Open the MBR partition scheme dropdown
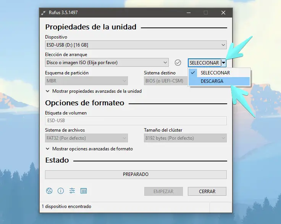 click(x=86, y=81)
